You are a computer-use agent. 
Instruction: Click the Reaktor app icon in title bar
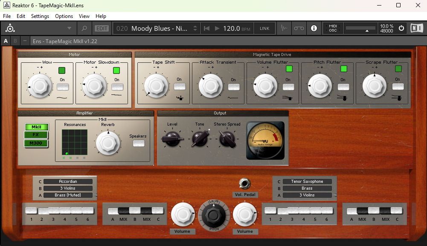pos(6,5)
